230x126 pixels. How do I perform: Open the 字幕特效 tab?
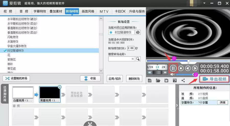click(40, 11)
